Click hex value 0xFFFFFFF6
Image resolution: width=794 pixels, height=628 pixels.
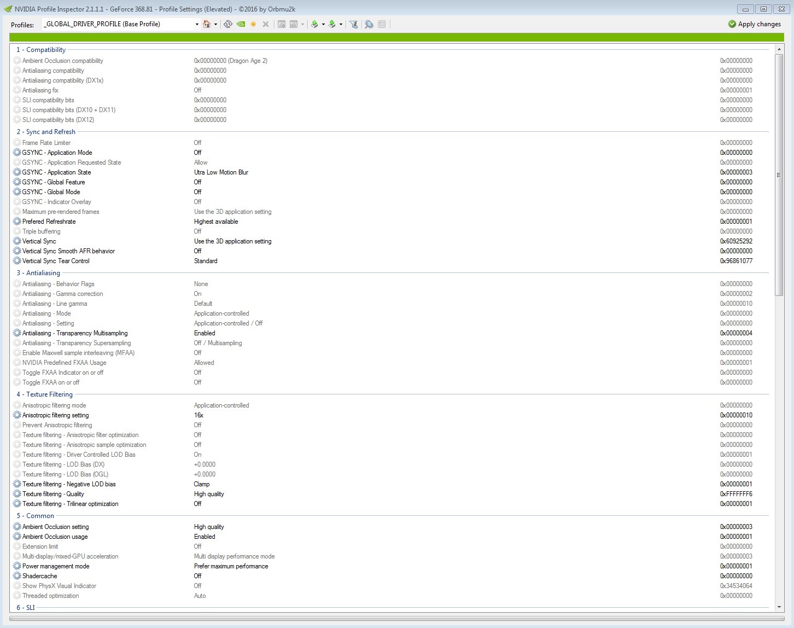coord(736,494)
